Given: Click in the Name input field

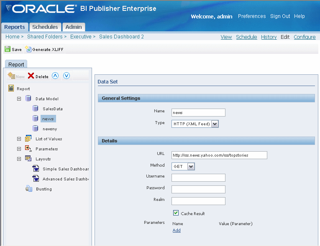Looking at the screenshot, I should click(x=198, y=112).
